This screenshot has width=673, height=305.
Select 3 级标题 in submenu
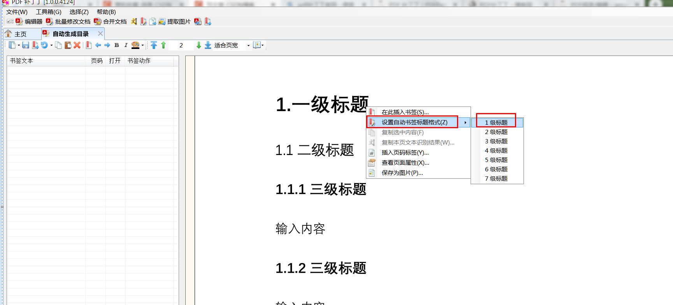497,141
